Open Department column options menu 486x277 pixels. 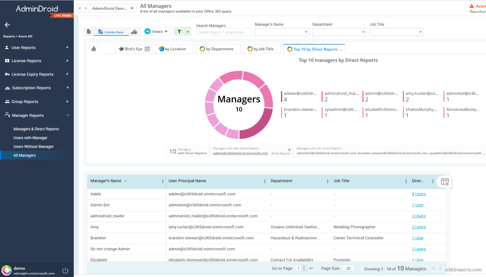(x=327, y=181)
